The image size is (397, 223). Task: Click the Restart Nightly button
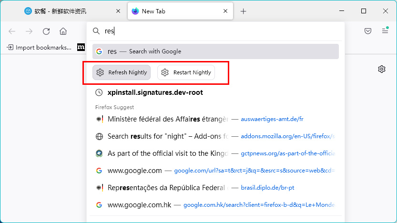[186, 72]
